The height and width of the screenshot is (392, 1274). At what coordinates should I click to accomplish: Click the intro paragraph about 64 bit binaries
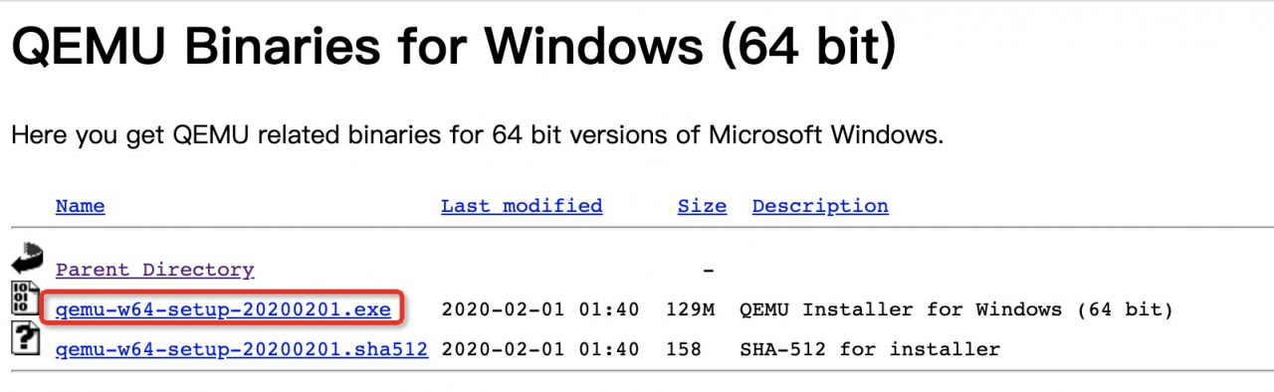tap(477, 134)
